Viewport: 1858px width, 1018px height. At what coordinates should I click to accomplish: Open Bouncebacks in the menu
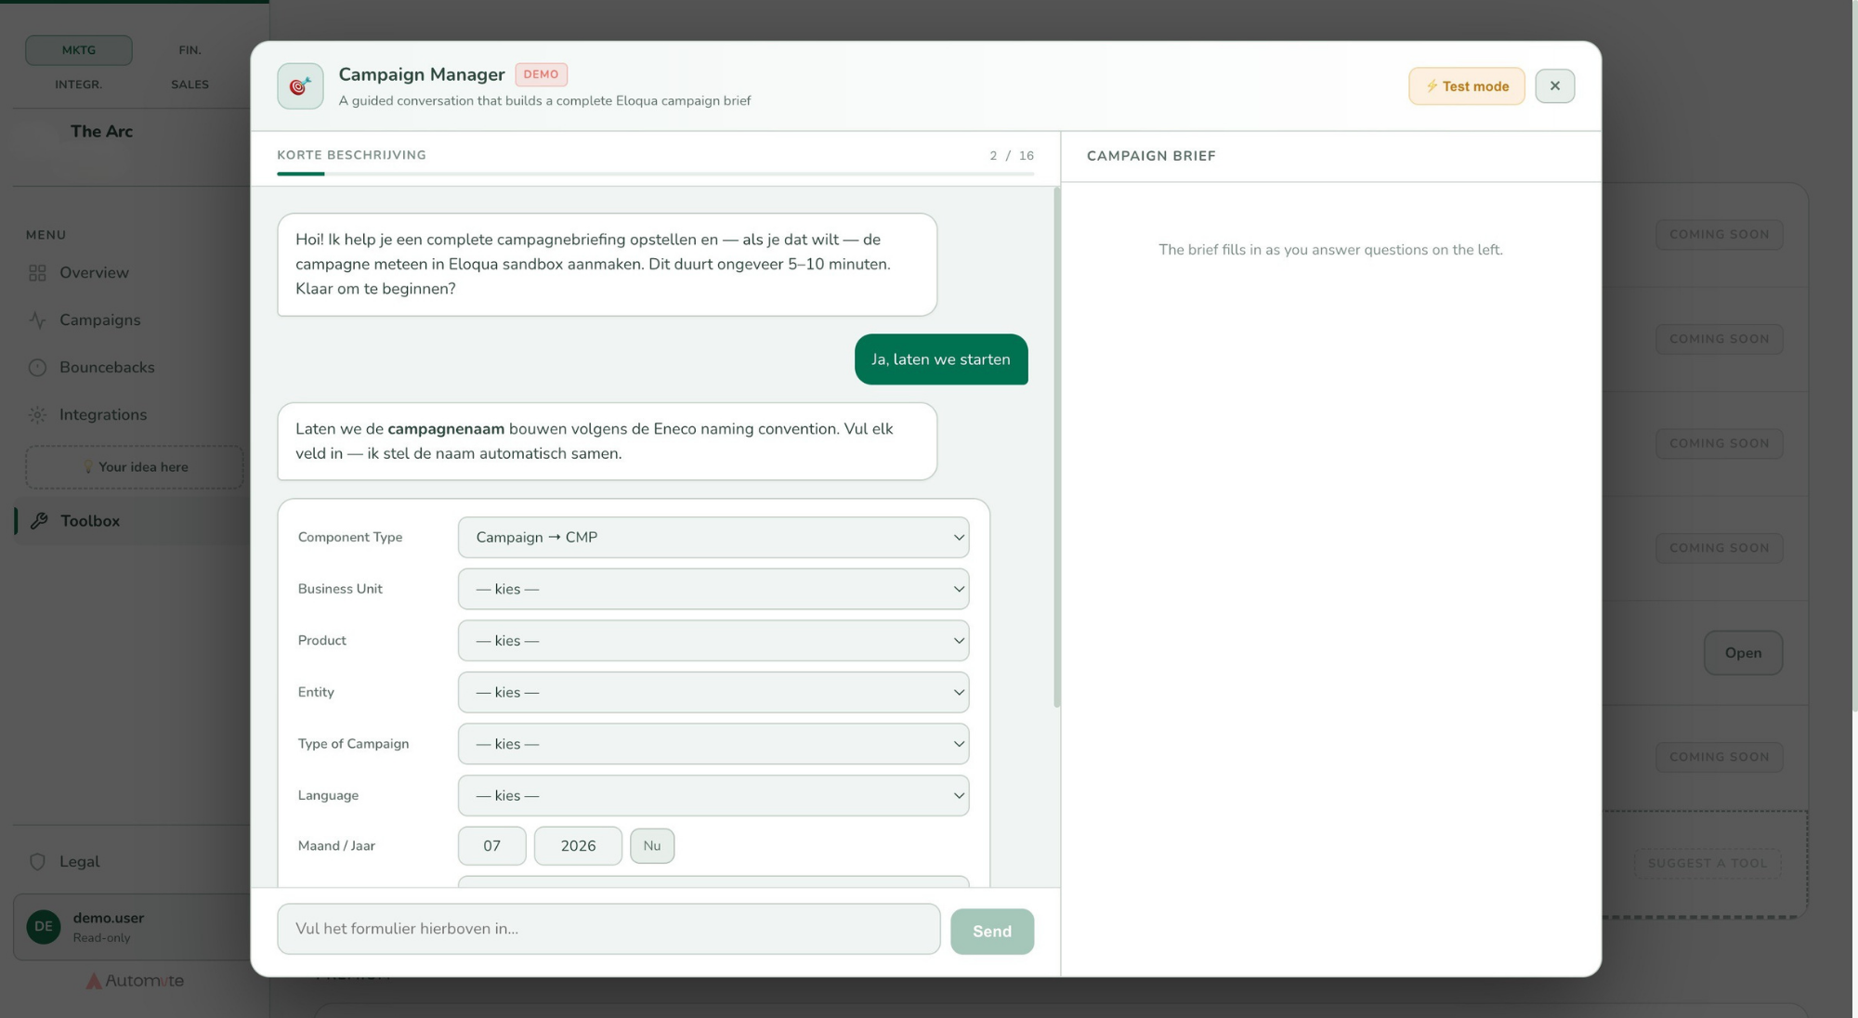click(107, 368)
